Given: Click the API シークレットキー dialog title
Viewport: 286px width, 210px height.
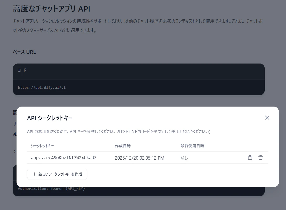Looking at the screenshot, I should pos(50,118).
